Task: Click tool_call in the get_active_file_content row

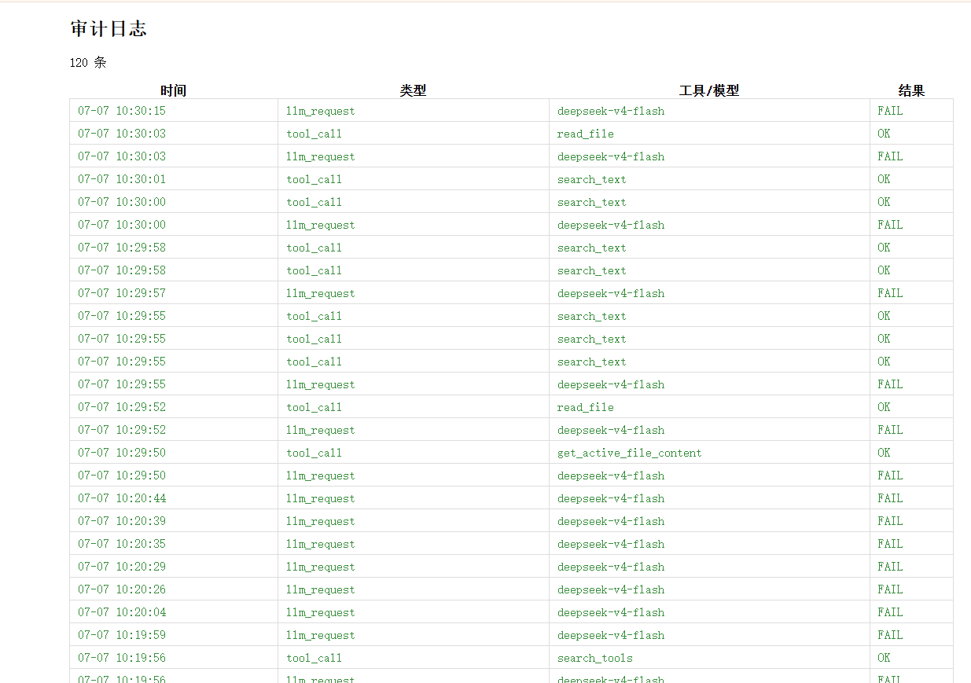Action: (x=314, y=453)
